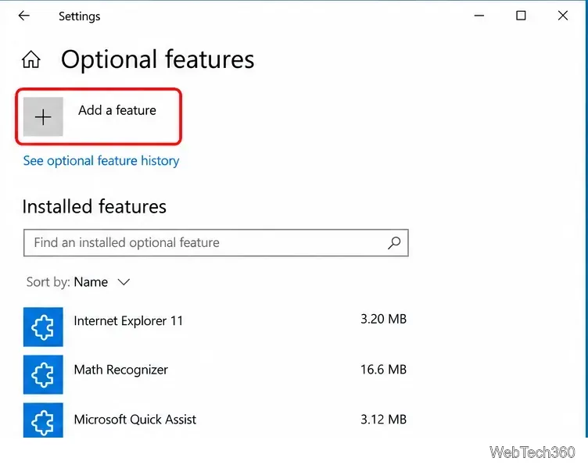Select Microsoft Quick Assist entry
The height and width of the screenshot is (472, 588).
135,420
